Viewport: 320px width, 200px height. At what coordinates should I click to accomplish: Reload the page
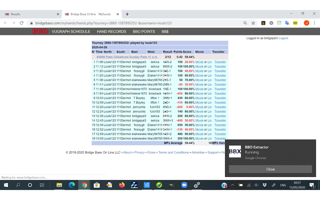(21, 23)
